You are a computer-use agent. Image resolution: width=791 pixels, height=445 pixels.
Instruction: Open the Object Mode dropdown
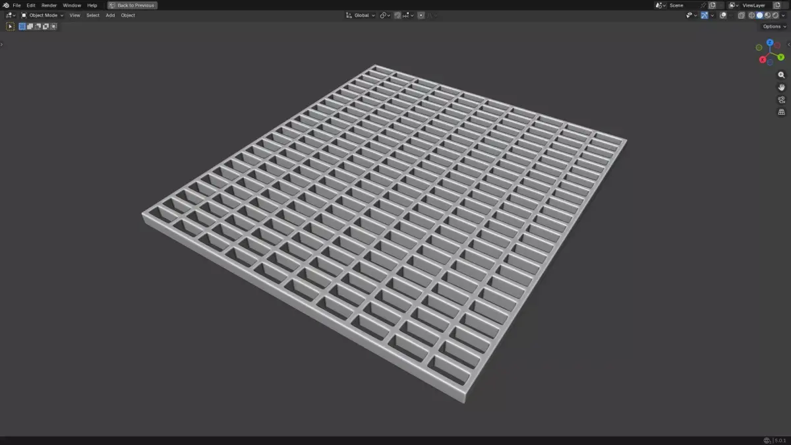(x=42, y=15)
